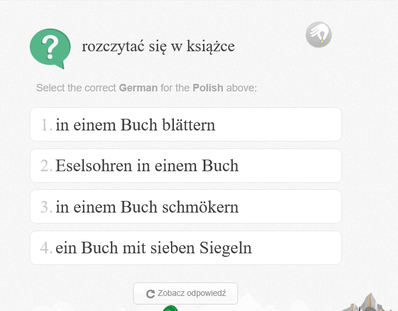398x311 pixels.
Task: Choose answer 'in einem Buch blättern'
Action: (x=186, y=125)
